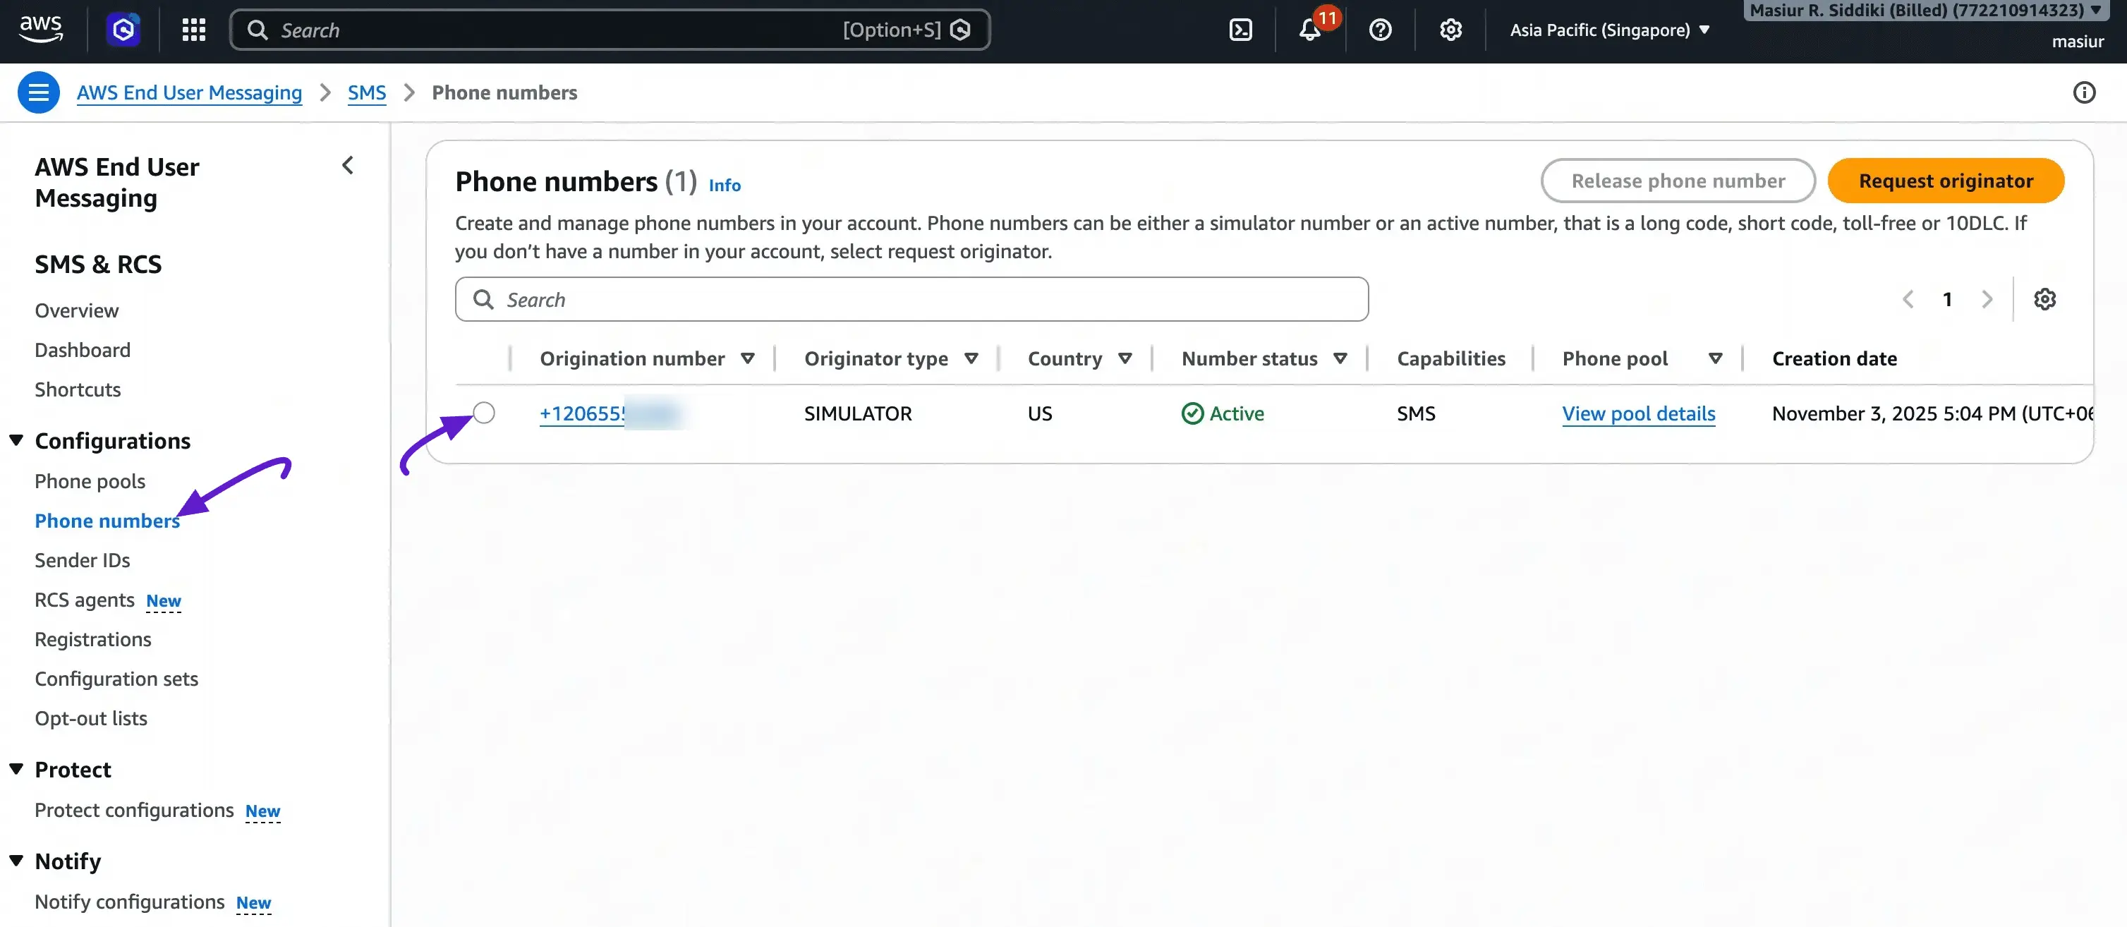Collapse the Protect section

coord(16,770)
